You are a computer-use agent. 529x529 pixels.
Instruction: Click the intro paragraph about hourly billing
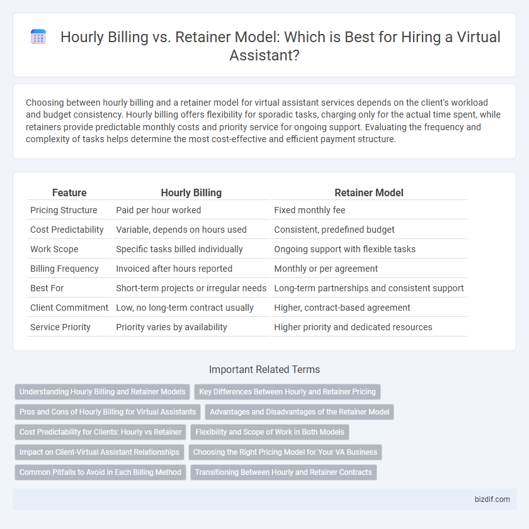(263, 121)
